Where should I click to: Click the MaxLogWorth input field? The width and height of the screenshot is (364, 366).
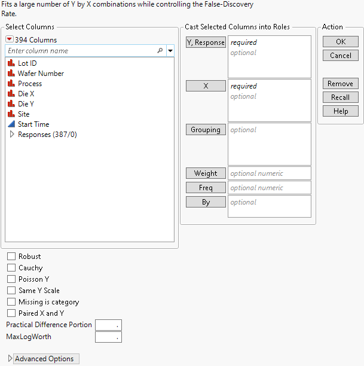pyautogui.click(x=108, y=337)
